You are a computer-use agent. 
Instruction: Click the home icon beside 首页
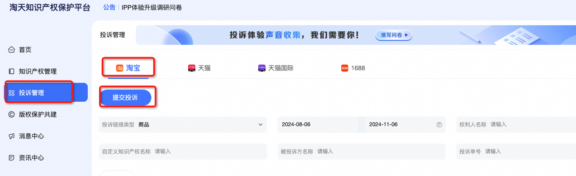coord(12,50)
